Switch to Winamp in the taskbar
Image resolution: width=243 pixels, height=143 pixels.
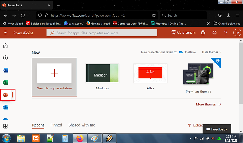pos(109,138)
